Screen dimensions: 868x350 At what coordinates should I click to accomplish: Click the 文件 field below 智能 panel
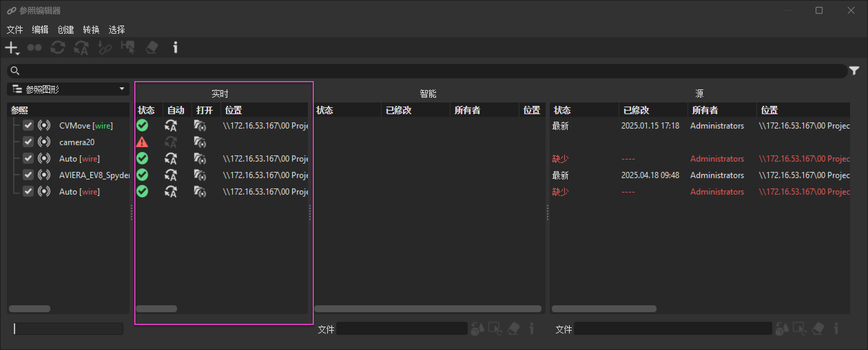(402, 329)
